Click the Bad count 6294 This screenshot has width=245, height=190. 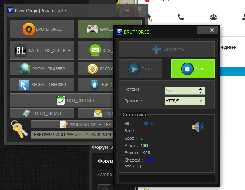point(145,131)
